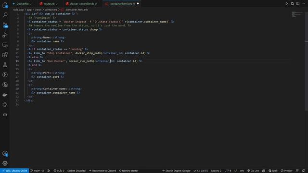The image size is (308, 173).
Task: Open the Docker whale view
Action: 5,95
